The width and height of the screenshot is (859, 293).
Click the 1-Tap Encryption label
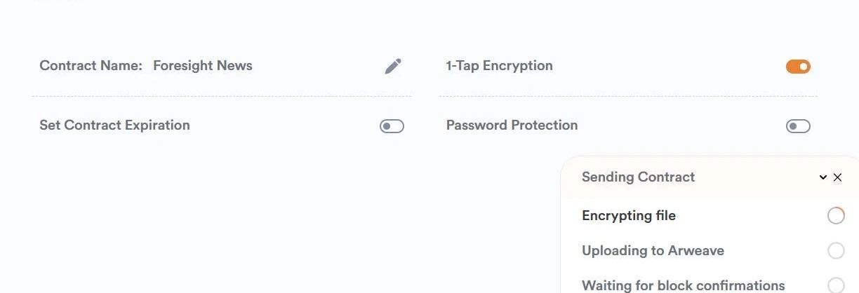click(x=500, y=66)
